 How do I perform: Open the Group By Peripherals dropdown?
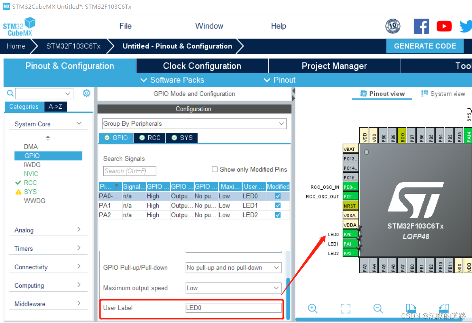point(194,123)
